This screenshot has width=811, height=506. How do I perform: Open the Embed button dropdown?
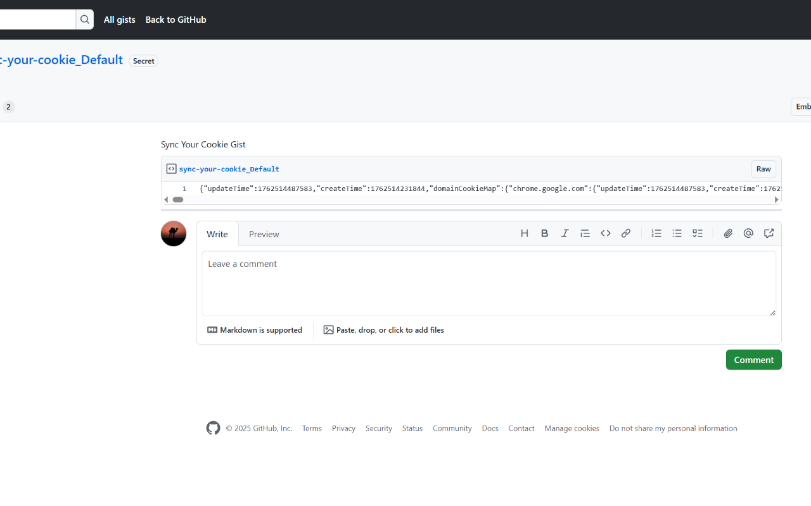[801, 107]
